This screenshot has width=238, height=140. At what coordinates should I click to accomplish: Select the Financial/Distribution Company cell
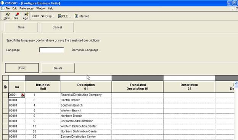pos(86,95)
